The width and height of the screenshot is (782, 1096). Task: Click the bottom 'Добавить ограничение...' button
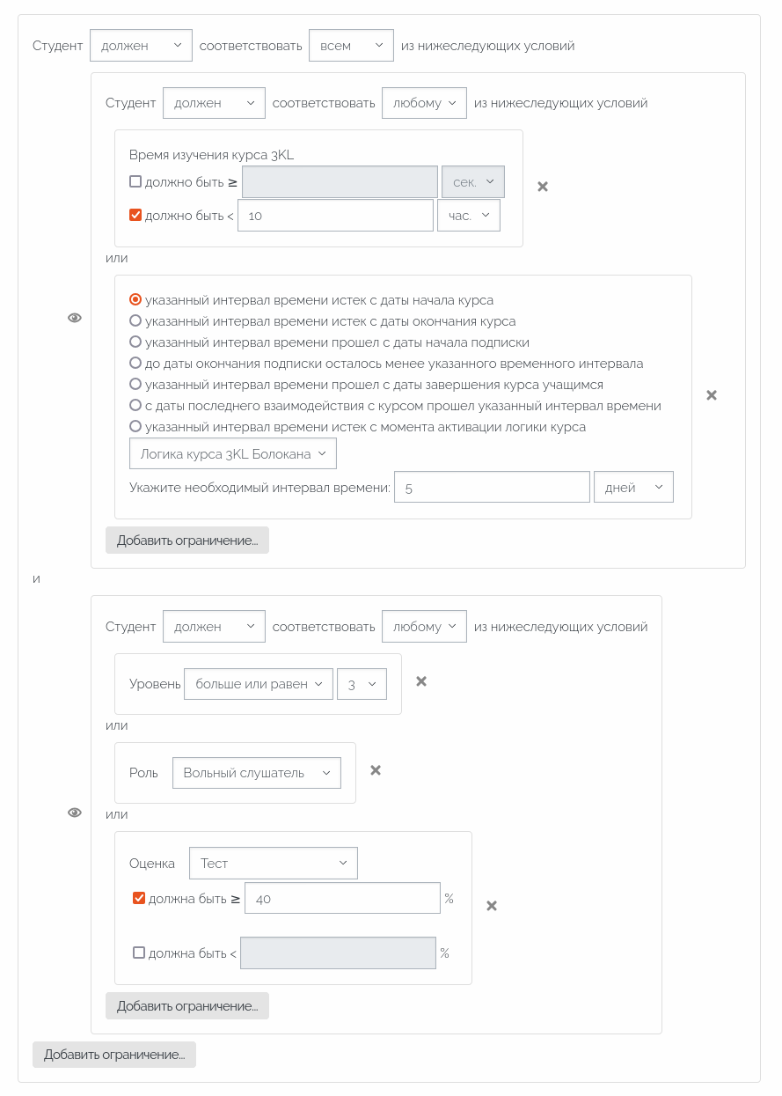tap(114, 1055)
